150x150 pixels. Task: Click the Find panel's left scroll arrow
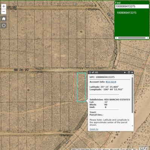coord(116,38)
